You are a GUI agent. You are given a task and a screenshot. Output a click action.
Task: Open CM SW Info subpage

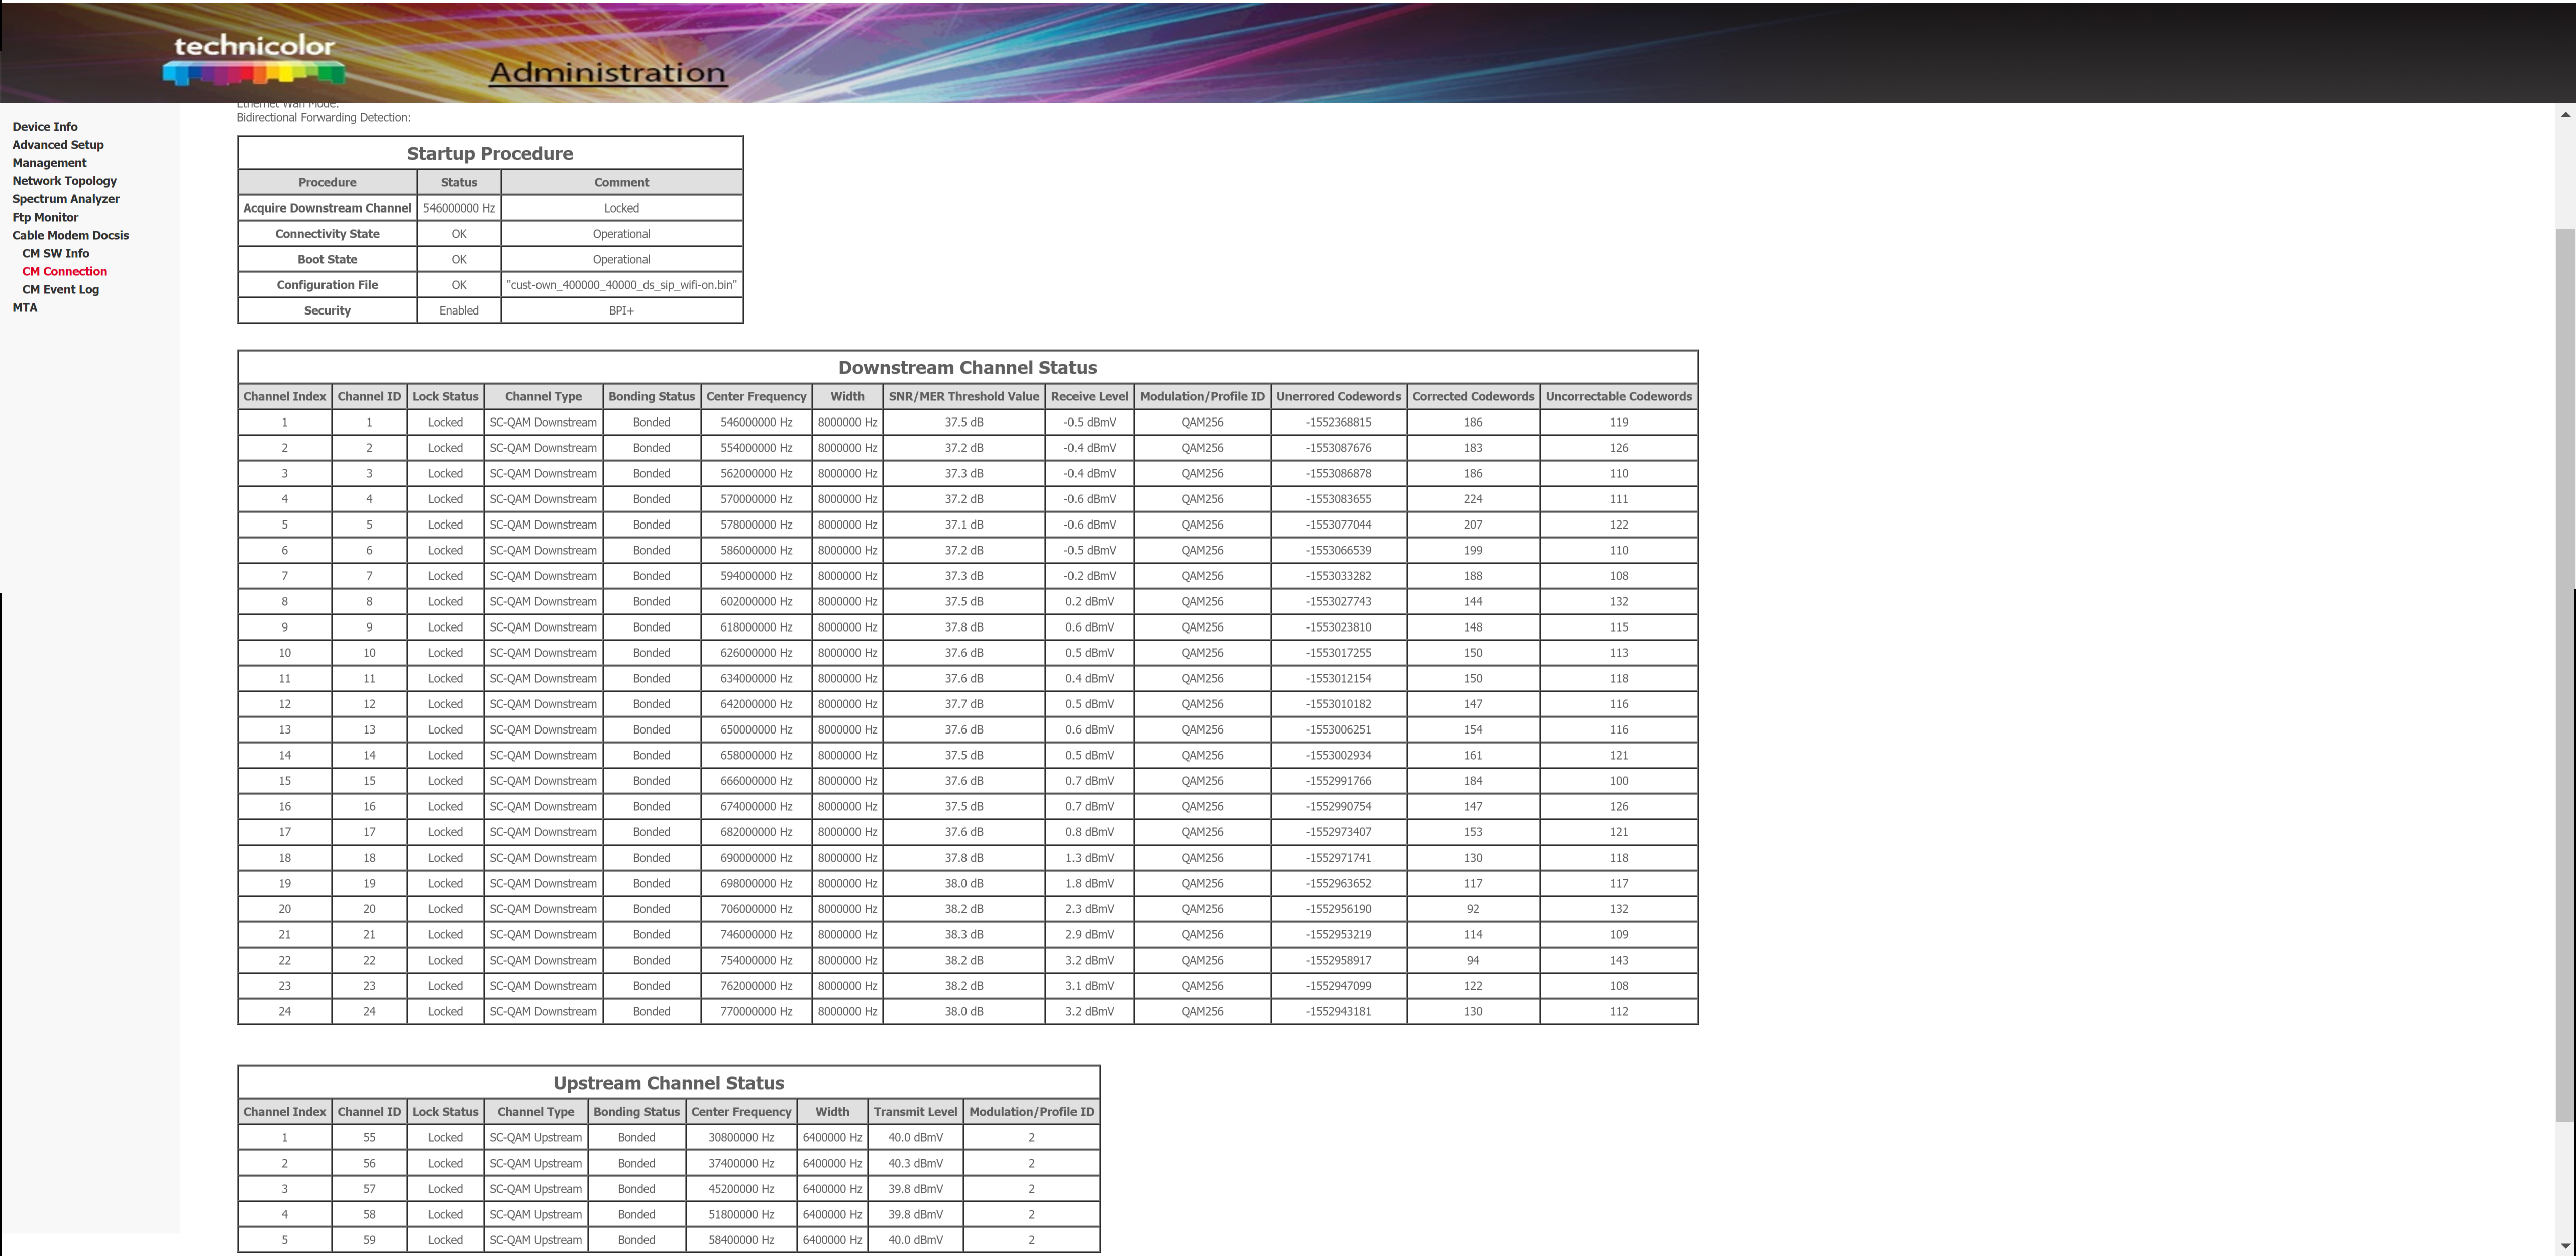[56, 253]
